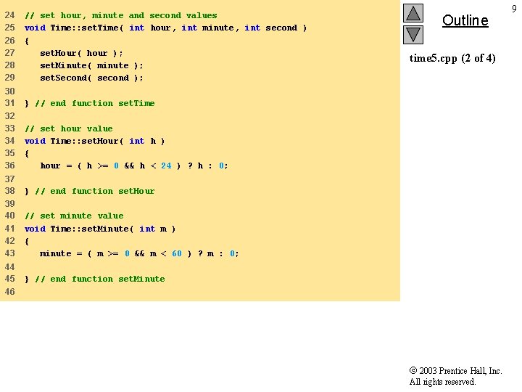Select the setHour( hour ); statement on line 27
This screenshot has width=522, height=392.
pyautogui.click(x=81, y=53)
